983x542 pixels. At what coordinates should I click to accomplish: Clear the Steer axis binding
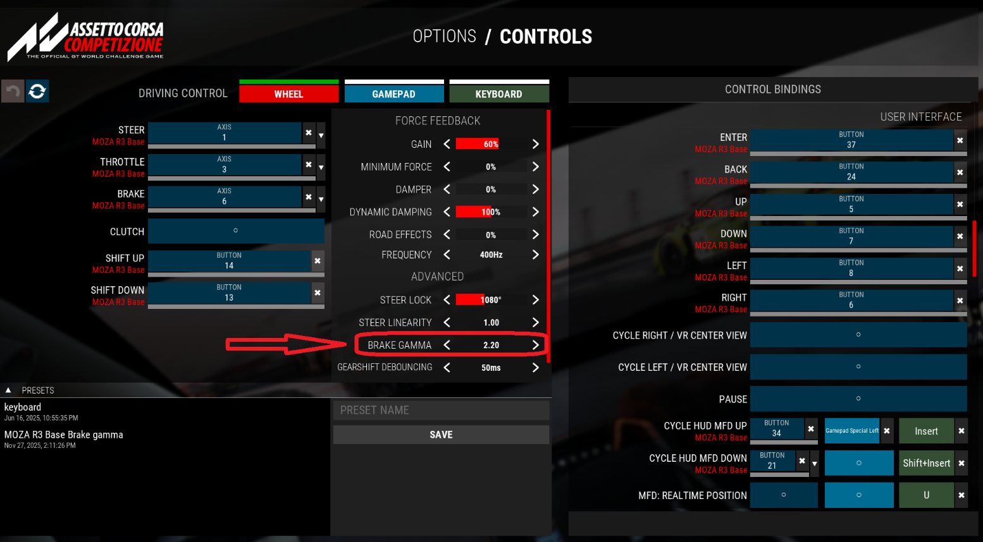pos(309,133)
